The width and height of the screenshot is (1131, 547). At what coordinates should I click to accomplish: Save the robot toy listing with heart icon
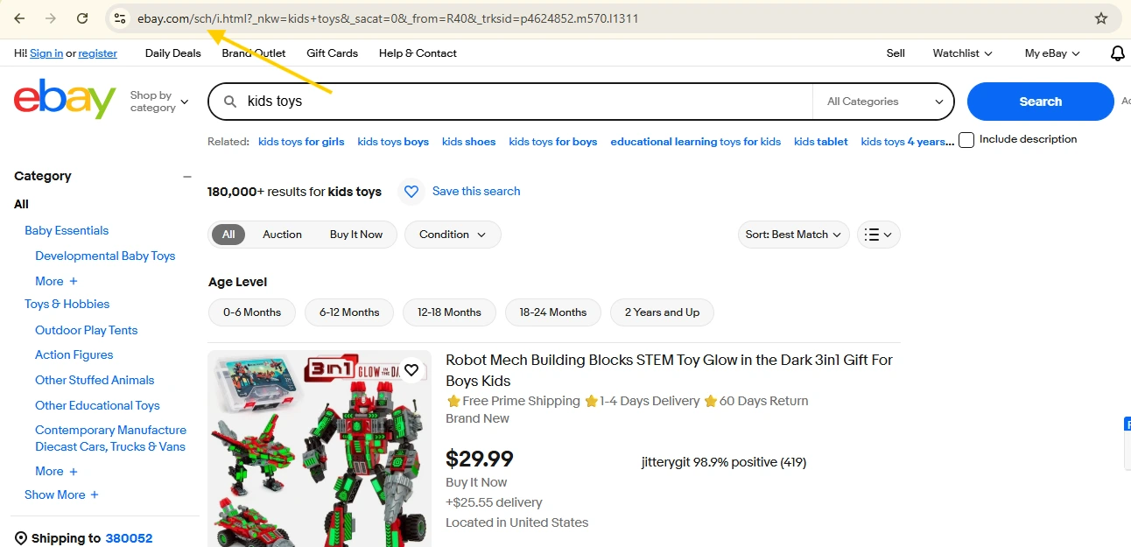point(411,369)
